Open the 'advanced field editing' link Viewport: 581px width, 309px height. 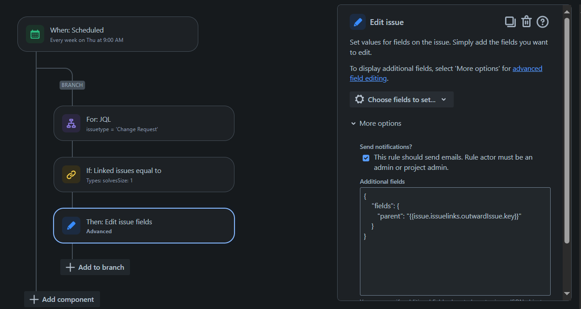[x=446, y=74]
